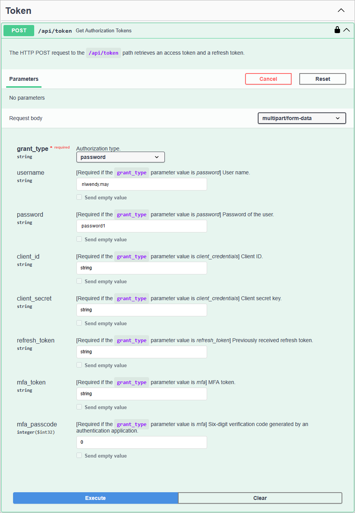Screen dimensions: 355x513
Task: Open the grant_type authorization dropdown
Action: click(120, 157)
